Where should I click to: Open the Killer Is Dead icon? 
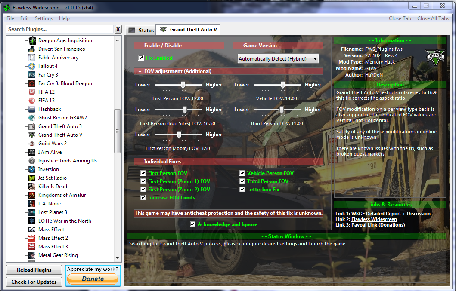32,187
